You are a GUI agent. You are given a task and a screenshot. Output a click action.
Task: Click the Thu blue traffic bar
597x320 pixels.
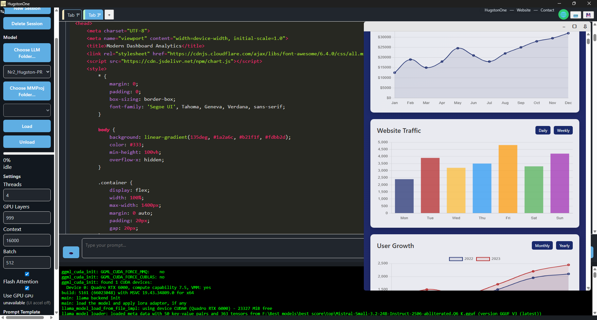pyautogui.click(x=482, y=188)
